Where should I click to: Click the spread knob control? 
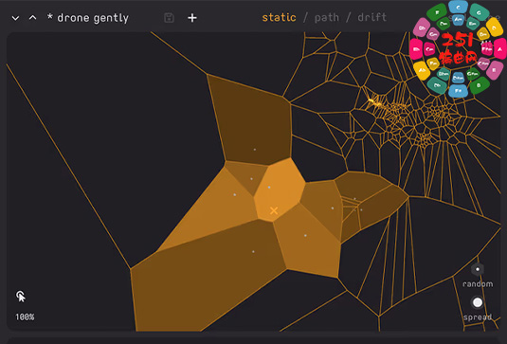(x=478, y=302)
